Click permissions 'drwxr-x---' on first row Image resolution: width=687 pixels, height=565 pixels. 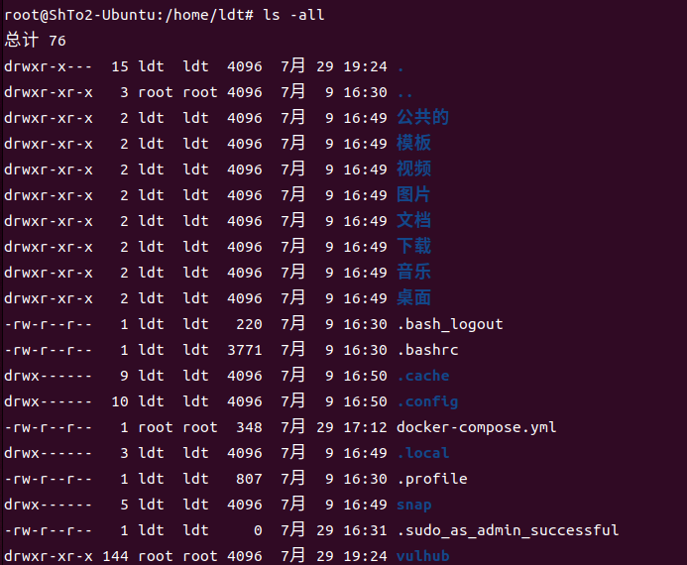[49, 66]
